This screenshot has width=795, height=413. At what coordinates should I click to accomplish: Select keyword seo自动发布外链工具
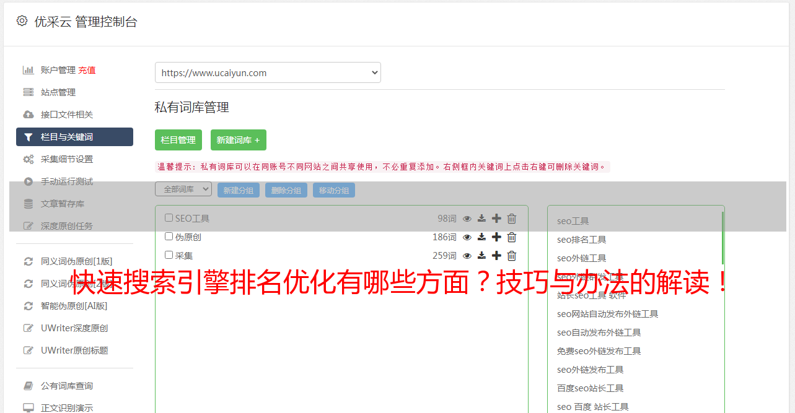point(599,333)
